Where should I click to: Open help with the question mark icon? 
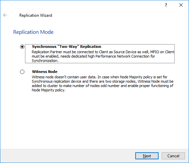166,5
